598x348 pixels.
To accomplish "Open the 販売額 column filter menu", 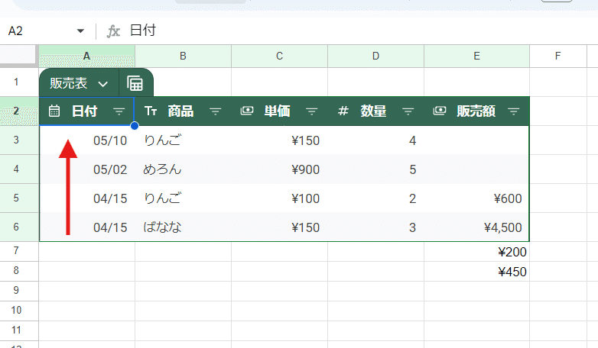I will pos(513,111).
